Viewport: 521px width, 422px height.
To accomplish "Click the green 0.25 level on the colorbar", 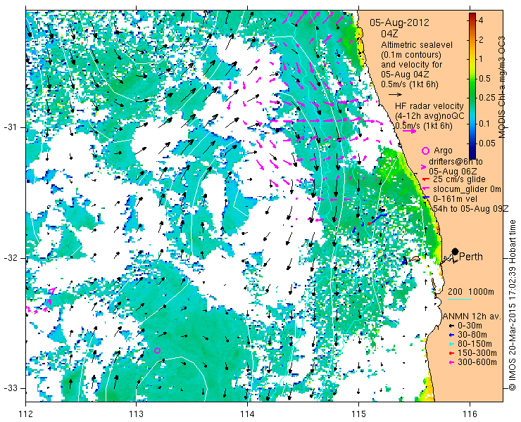I will click(472, 97).
